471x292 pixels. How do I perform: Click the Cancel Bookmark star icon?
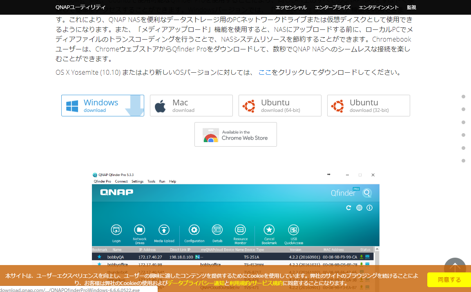269,230
